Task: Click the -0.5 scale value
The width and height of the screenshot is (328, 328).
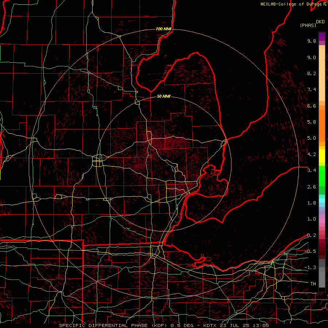Action: coord(310,251)
